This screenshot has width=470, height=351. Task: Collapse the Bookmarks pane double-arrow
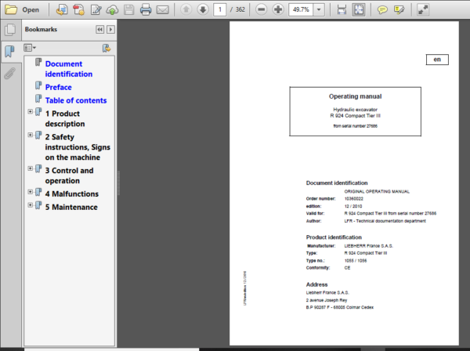pyautogui.click(x=99, y=29)
